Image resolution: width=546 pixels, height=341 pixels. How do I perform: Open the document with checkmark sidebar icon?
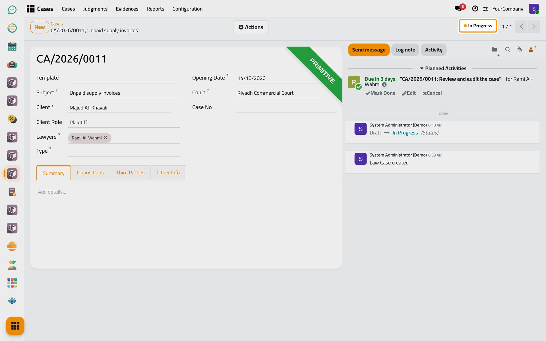coord(12,192)
